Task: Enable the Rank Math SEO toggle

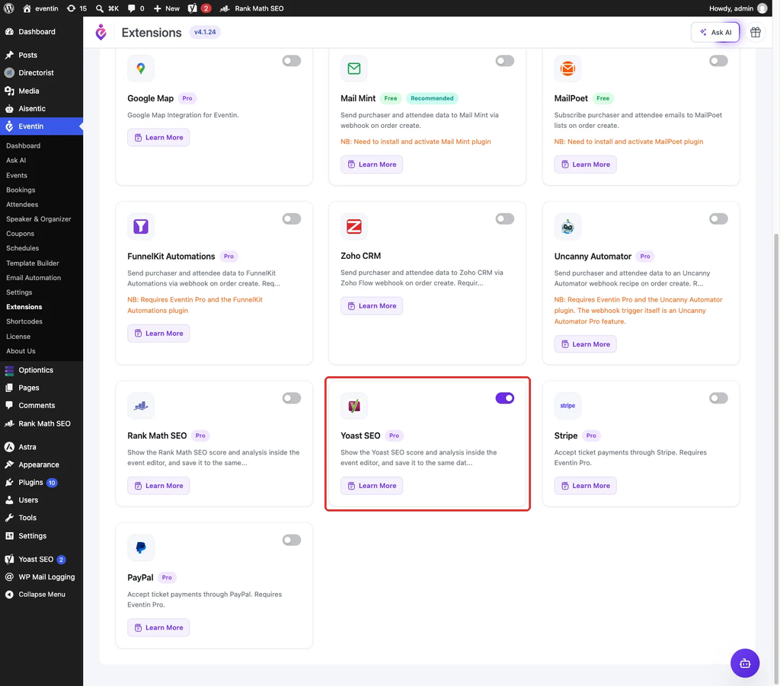Action: [292, 398]
